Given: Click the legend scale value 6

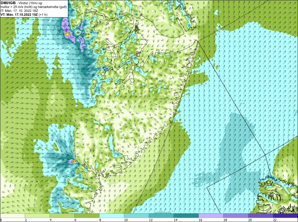Looking at the screenshot, I should point(75,220).
